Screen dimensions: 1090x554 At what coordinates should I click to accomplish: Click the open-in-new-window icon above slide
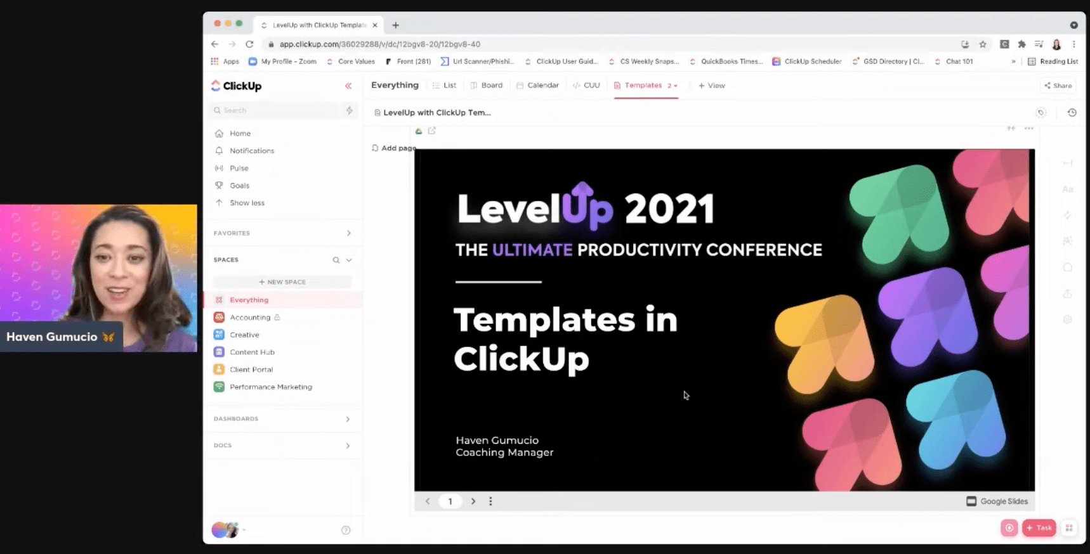pyautogui.click(x=432, y=131)
